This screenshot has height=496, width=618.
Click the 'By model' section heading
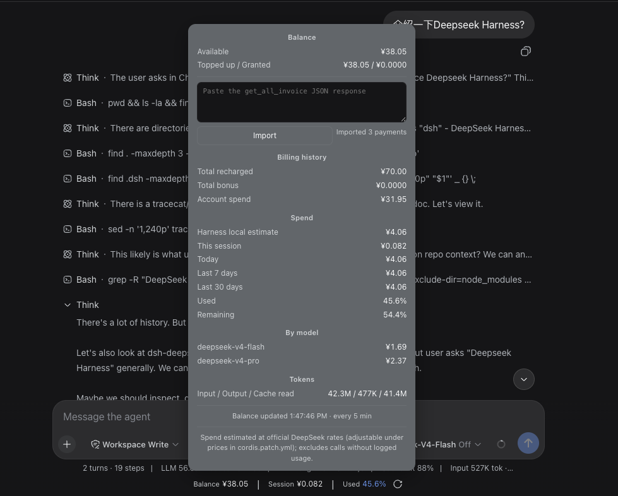point(302,333)
